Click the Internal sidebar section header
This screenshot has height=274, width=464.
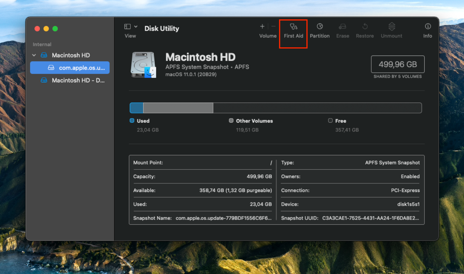(42, 44)
